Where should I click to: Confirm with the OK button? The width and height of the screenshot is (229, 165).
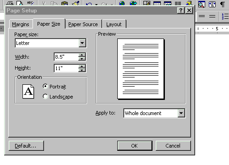[x=135, y=146]
